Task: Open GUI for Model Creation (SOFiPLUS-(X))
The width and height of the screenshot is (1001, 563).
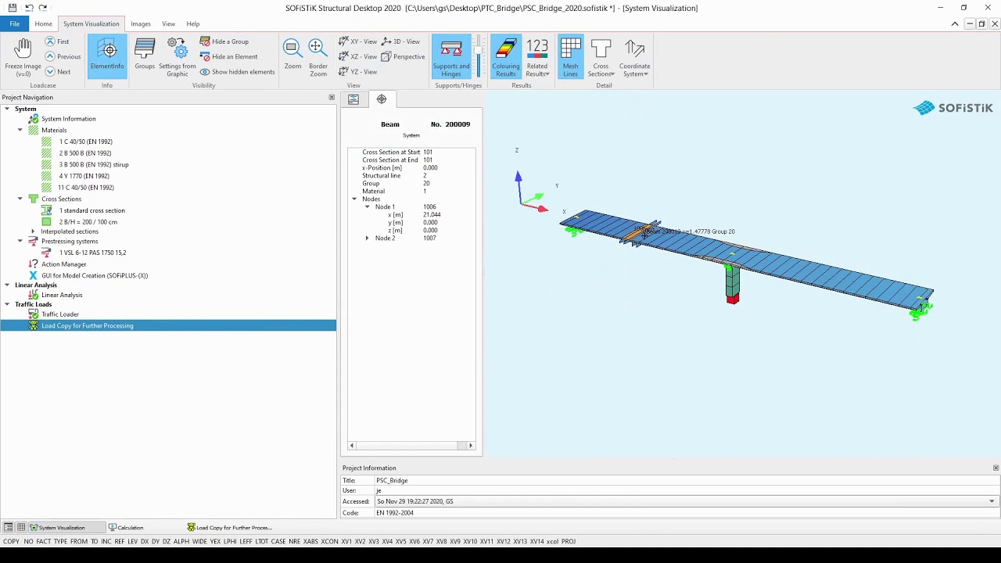Action: coord(95,275)
